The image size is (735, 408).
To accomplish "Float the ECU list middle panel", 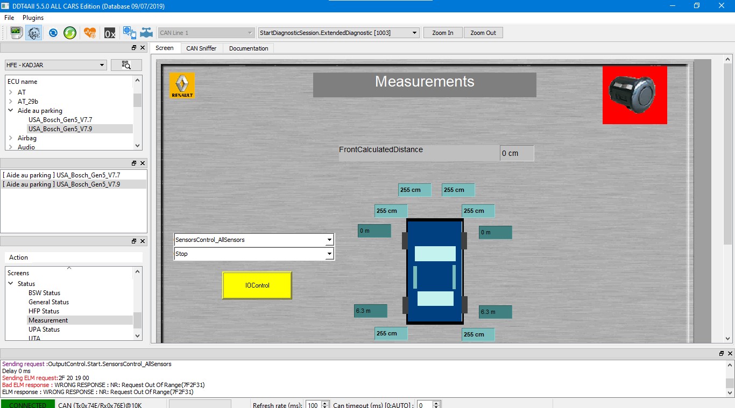I will click(134, 163).
